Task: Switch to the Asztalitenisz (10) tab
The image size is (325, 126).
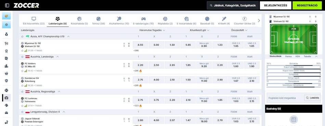Action: click(119, 21)
